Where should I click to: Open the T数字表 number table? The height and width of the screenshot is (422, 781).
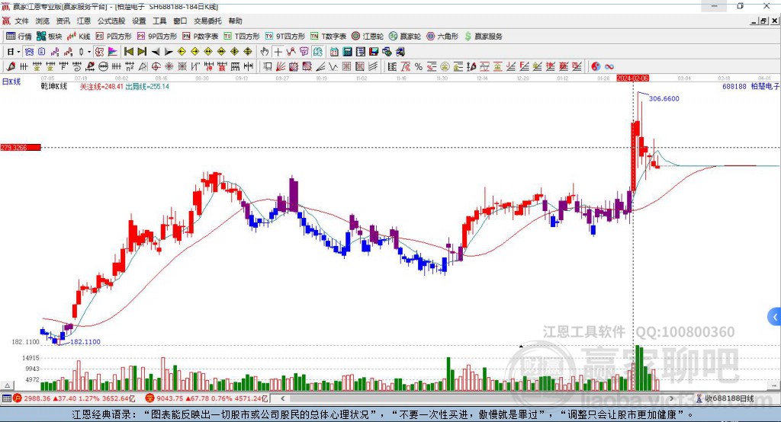(x=328, y=37)
